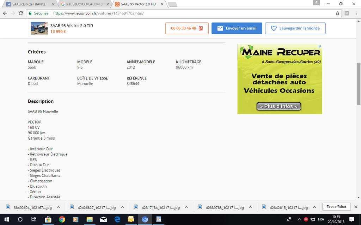Click the 13 990 € price
This screenshot has height=225, width=361.
58,31
